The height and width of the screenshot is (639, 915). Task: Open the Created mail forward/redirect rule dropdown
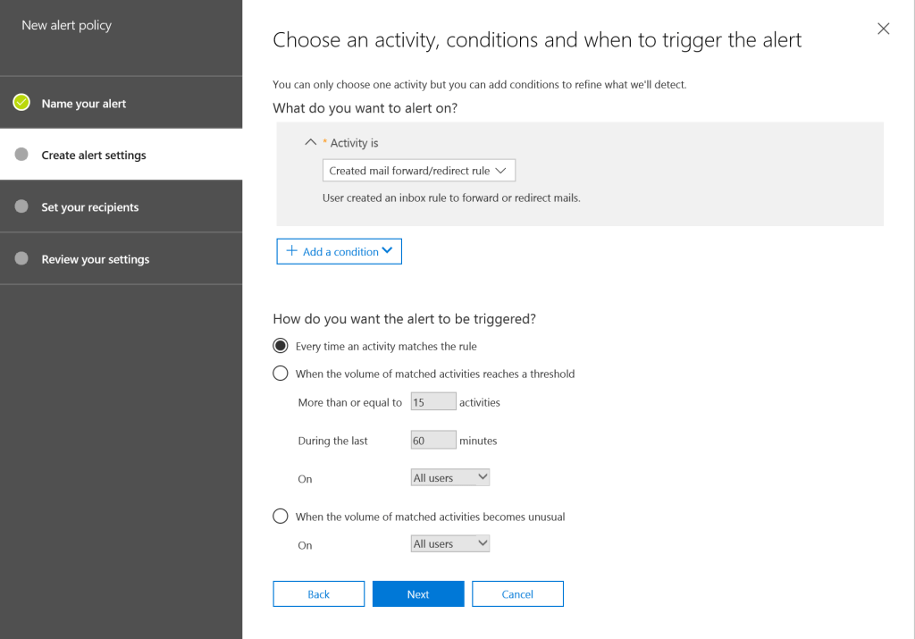pyautogui.click(x=418, y=171)
